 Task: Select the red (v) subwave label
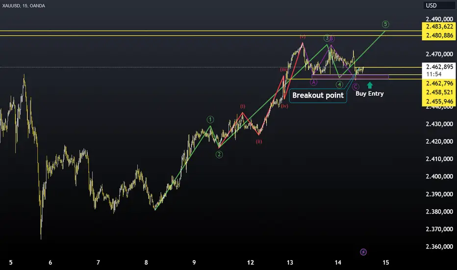tap(303, 36)
